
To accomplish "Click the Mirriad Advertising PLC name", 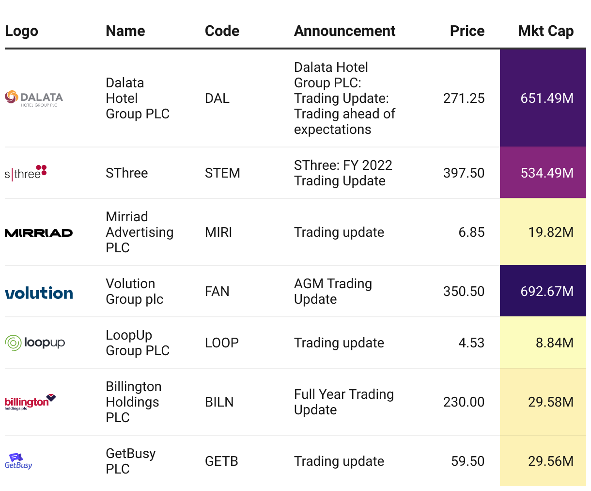I will click(x=140, y=232).
